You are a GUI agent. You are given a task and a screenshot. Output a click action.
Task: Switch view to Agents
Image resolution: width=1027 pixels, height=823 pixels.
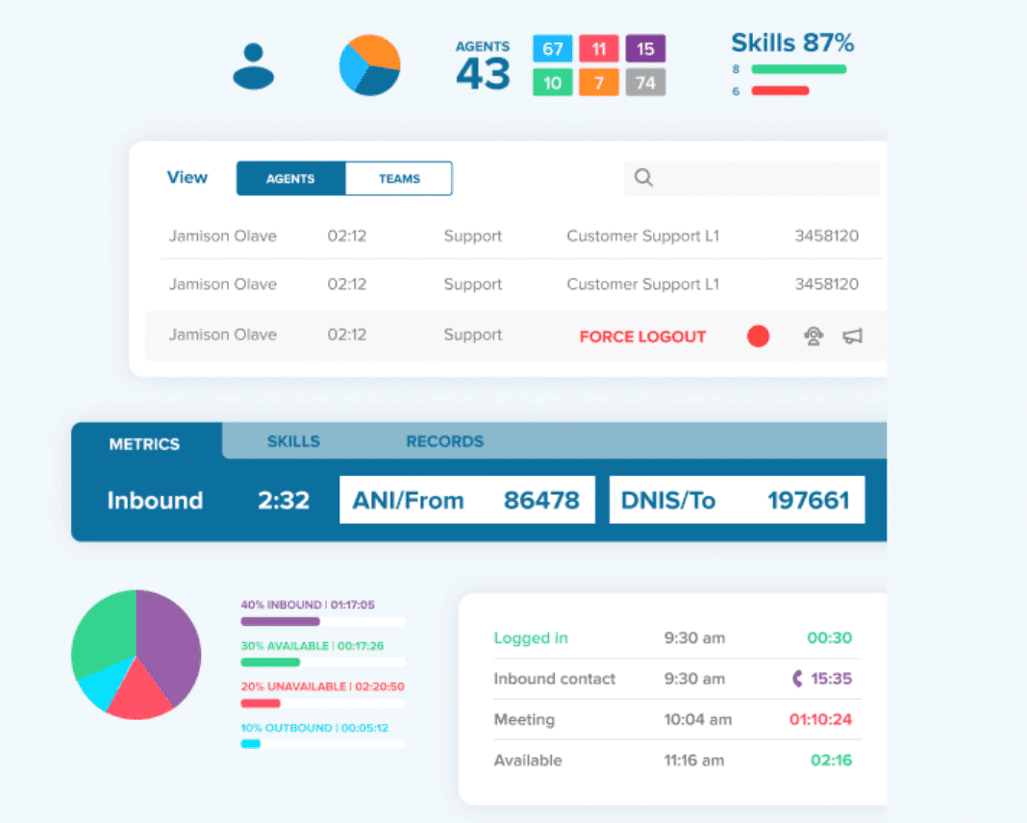290,179
